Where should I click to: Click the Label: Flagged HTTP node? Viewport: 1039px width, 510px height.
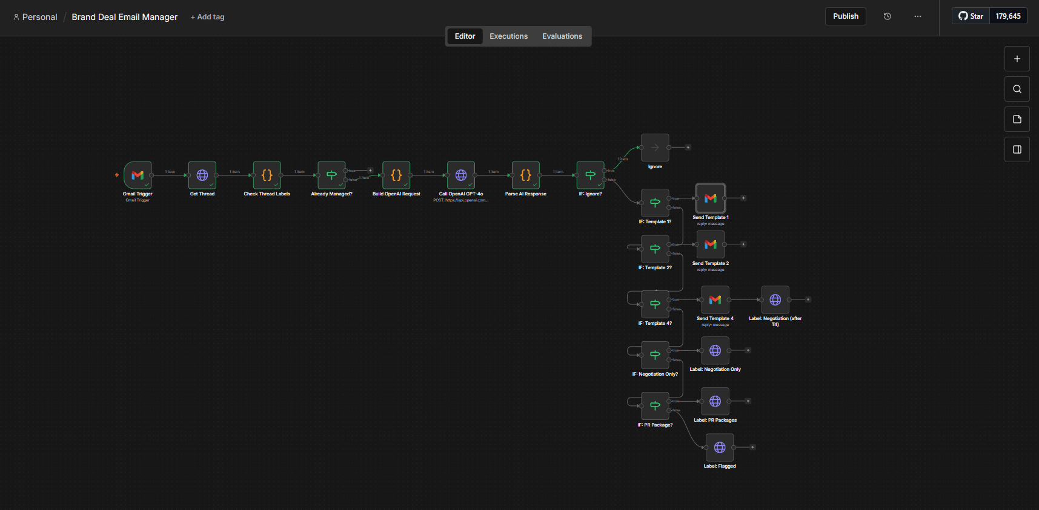[720, 448]
